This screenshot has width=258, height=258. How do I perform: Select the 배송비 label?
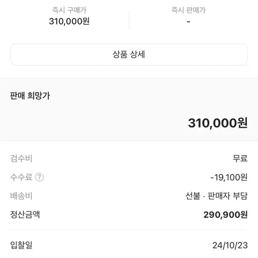(21, 196)
